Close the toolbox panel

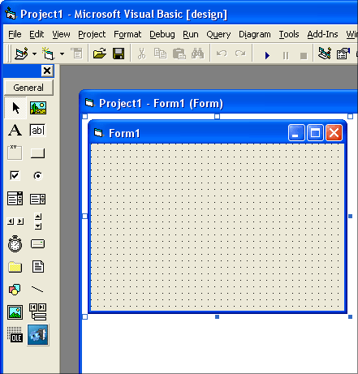(x=47, y=71)
